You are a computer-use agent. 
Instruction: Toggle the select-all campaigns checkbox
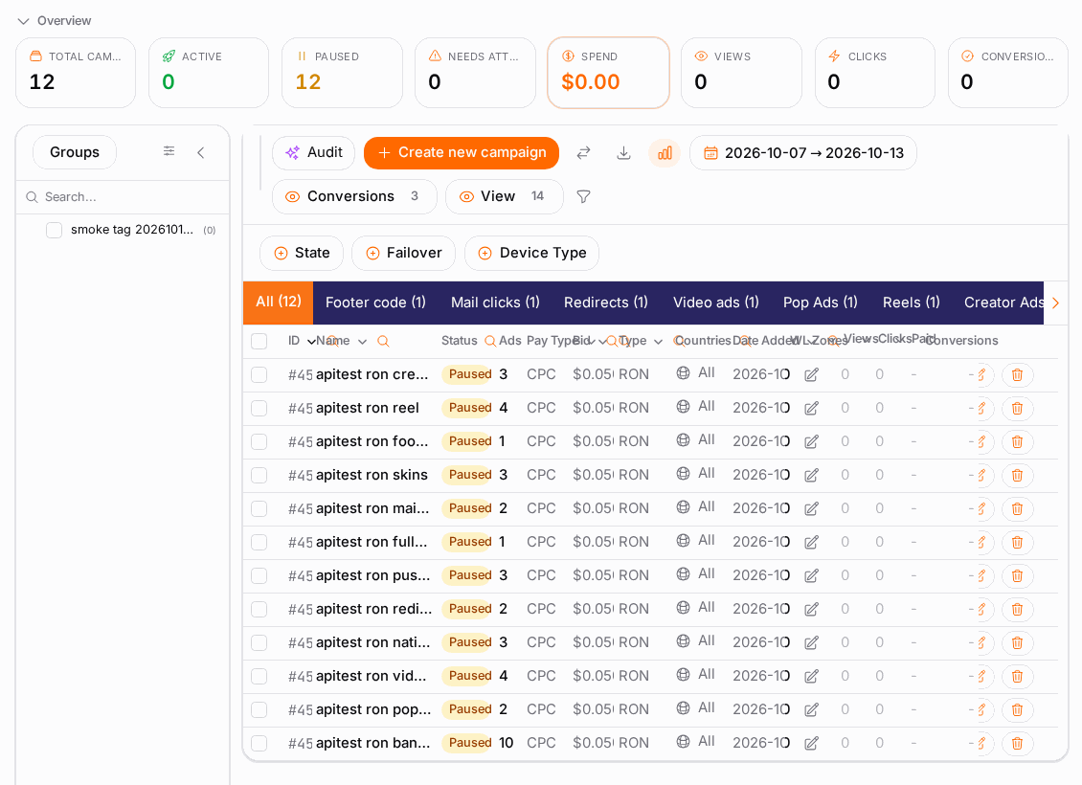coord(259,341)
